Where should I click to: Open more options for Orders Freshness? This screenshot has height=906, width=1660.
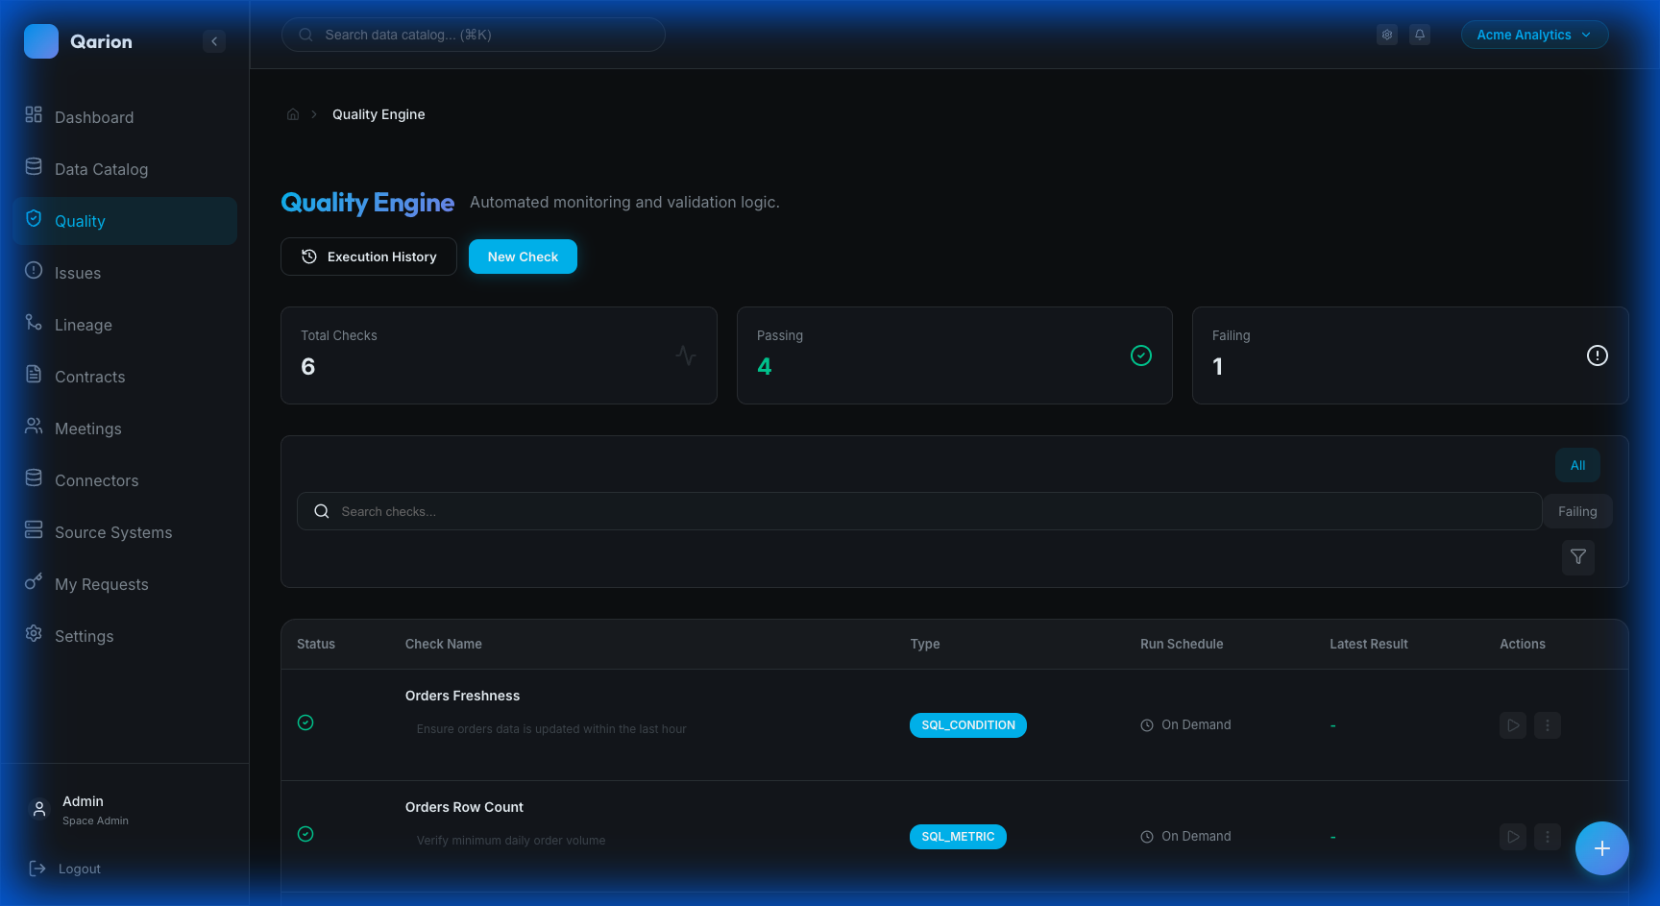pyautogui.click(x=1547, y=725)
